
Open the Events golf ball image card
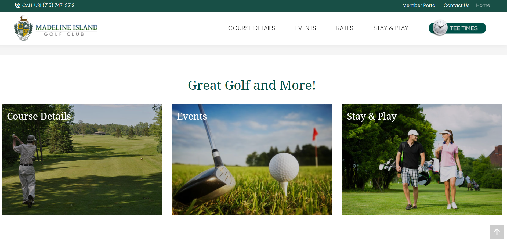click(252, 160)
